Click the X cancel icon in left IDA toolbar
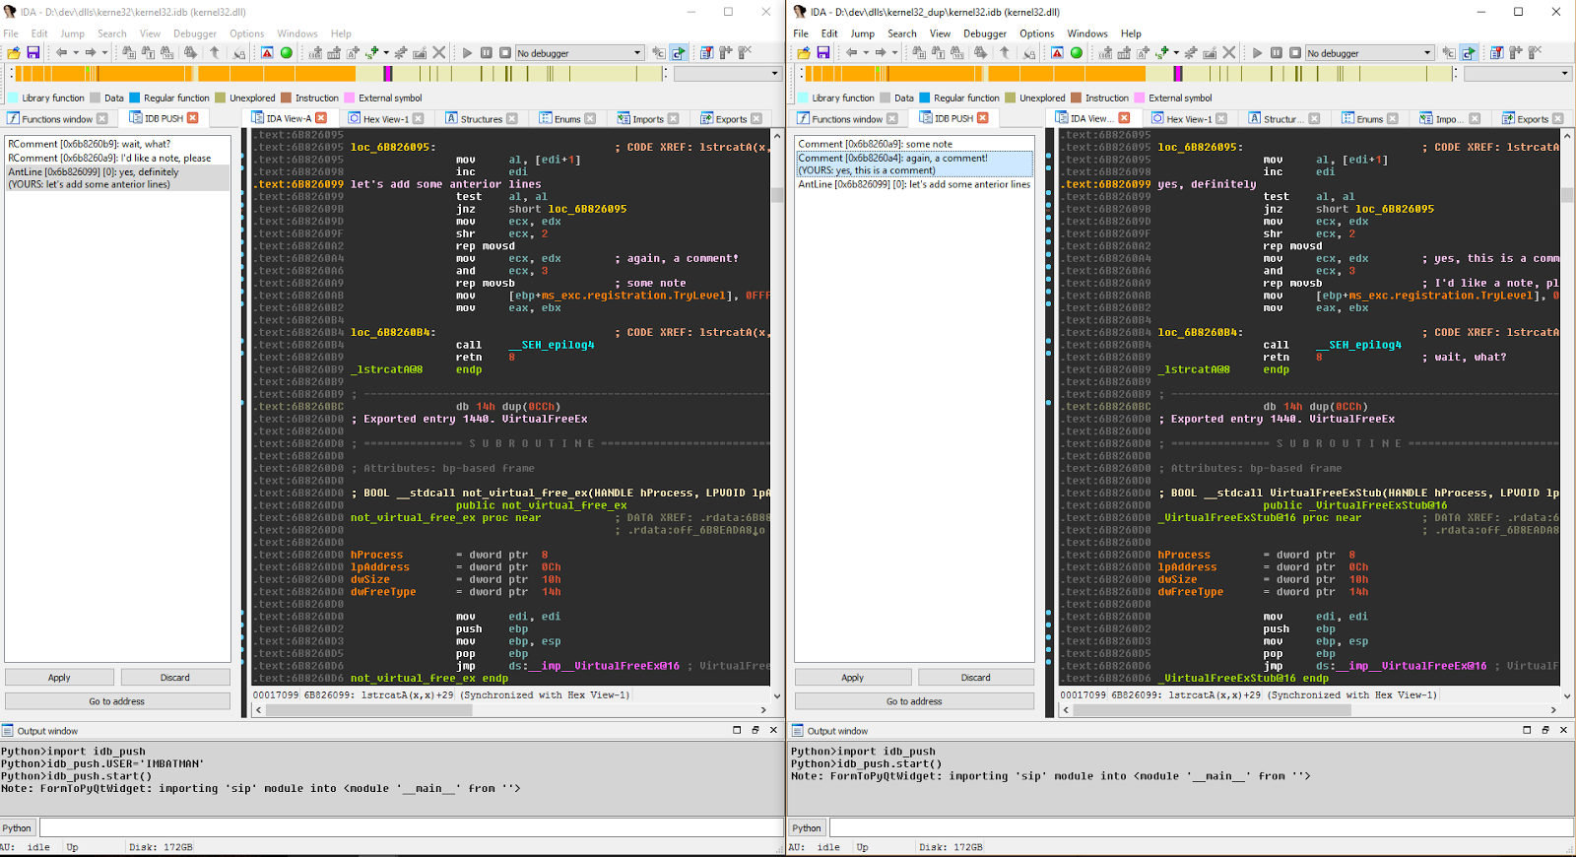This screenshot has height=857, width=1576. 439,53
